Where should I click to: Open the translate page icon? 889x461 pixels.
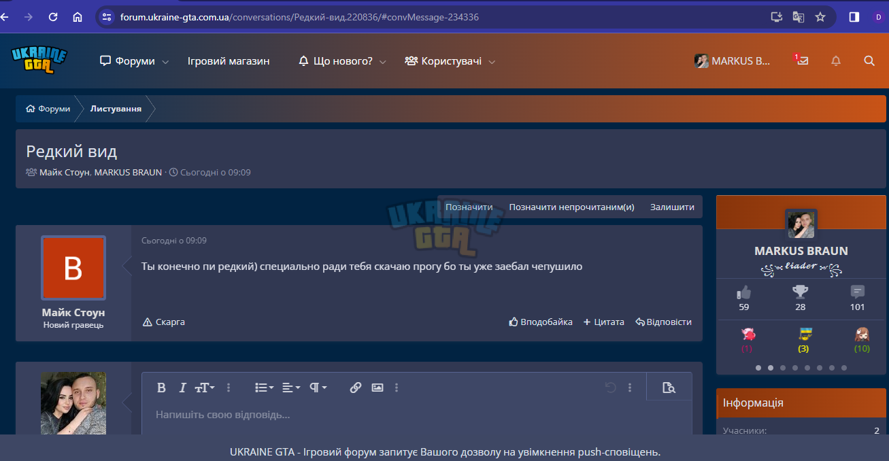click(x=799, y=17)
